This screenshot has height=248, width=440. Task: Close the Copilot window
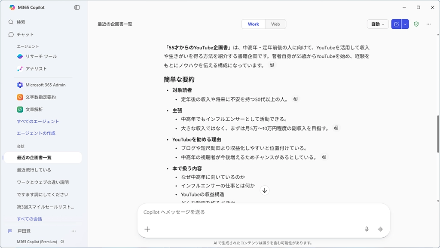pyautogui.click(x=432, y=7)
